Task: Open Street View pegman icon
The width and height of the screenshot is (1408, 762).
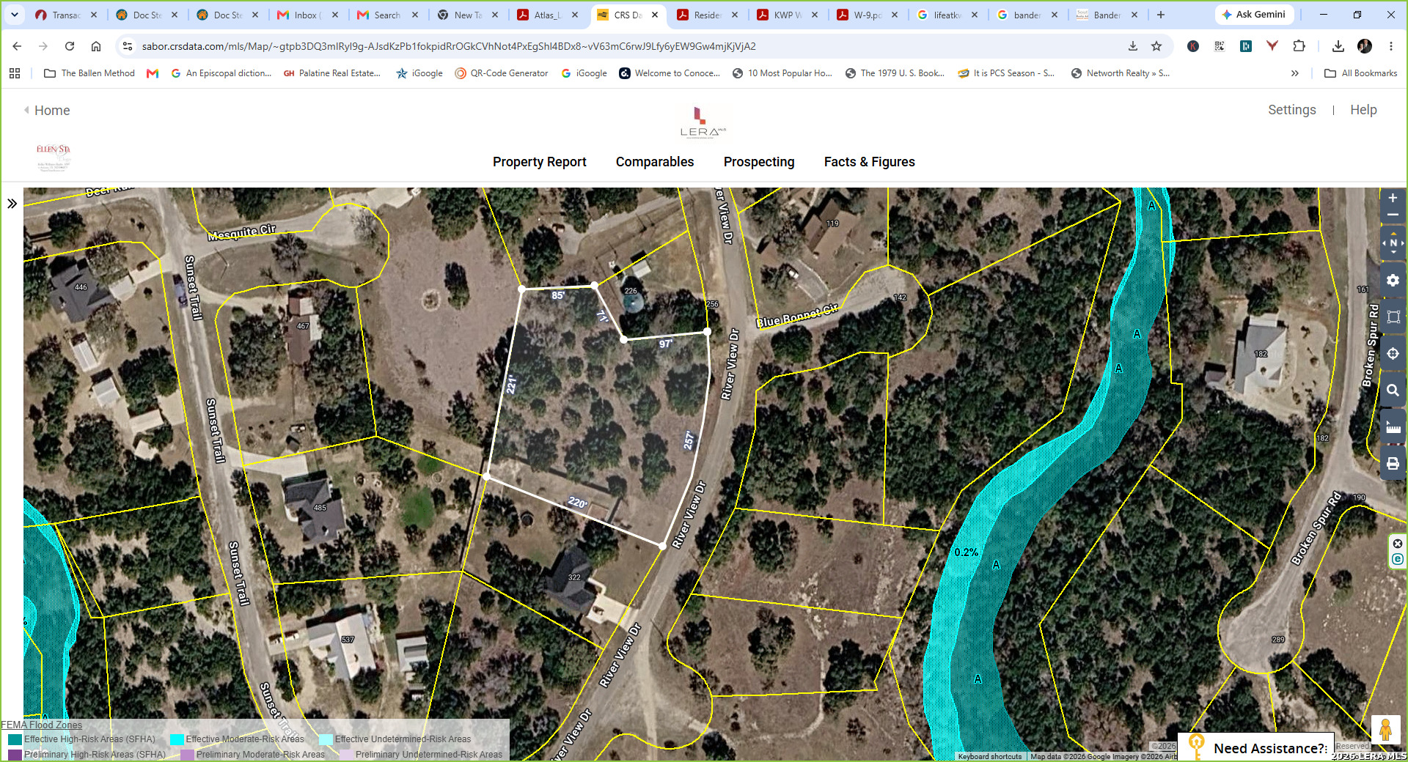Action: [1385, 730]
